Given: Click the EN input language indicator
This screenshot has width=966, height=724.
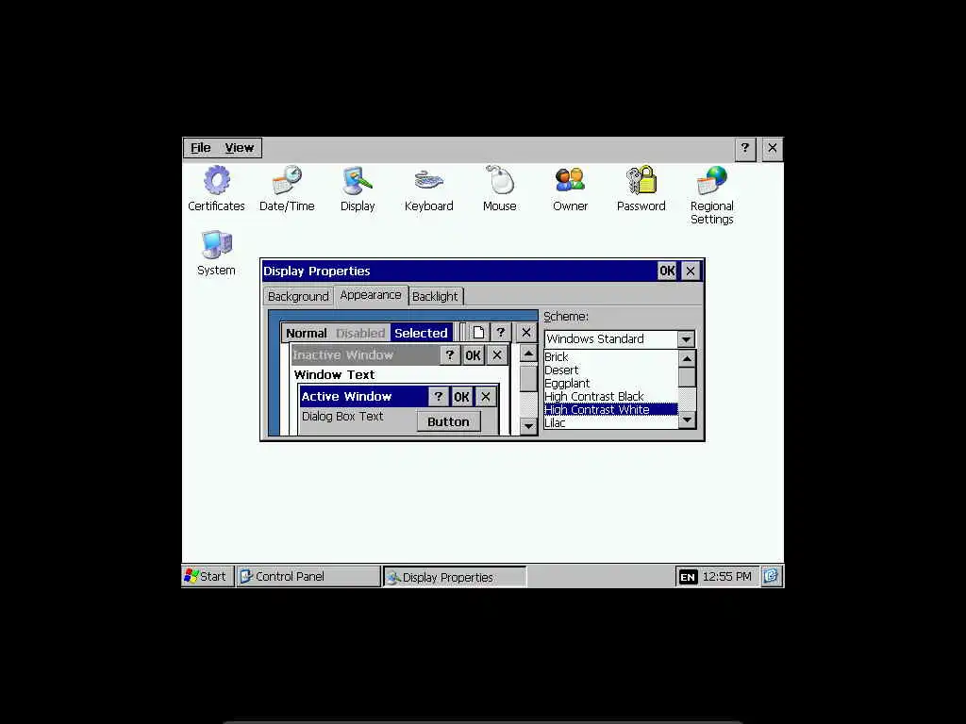Looking at the screenshot, I should click(x=688, y=577).
